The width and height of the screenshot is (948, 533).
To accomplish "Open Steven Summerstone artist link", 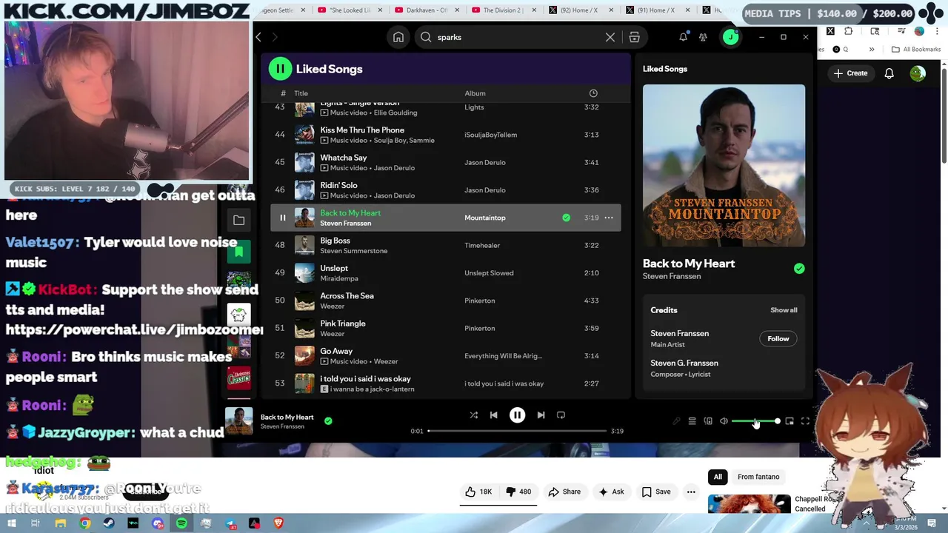I will coord(353,251).
